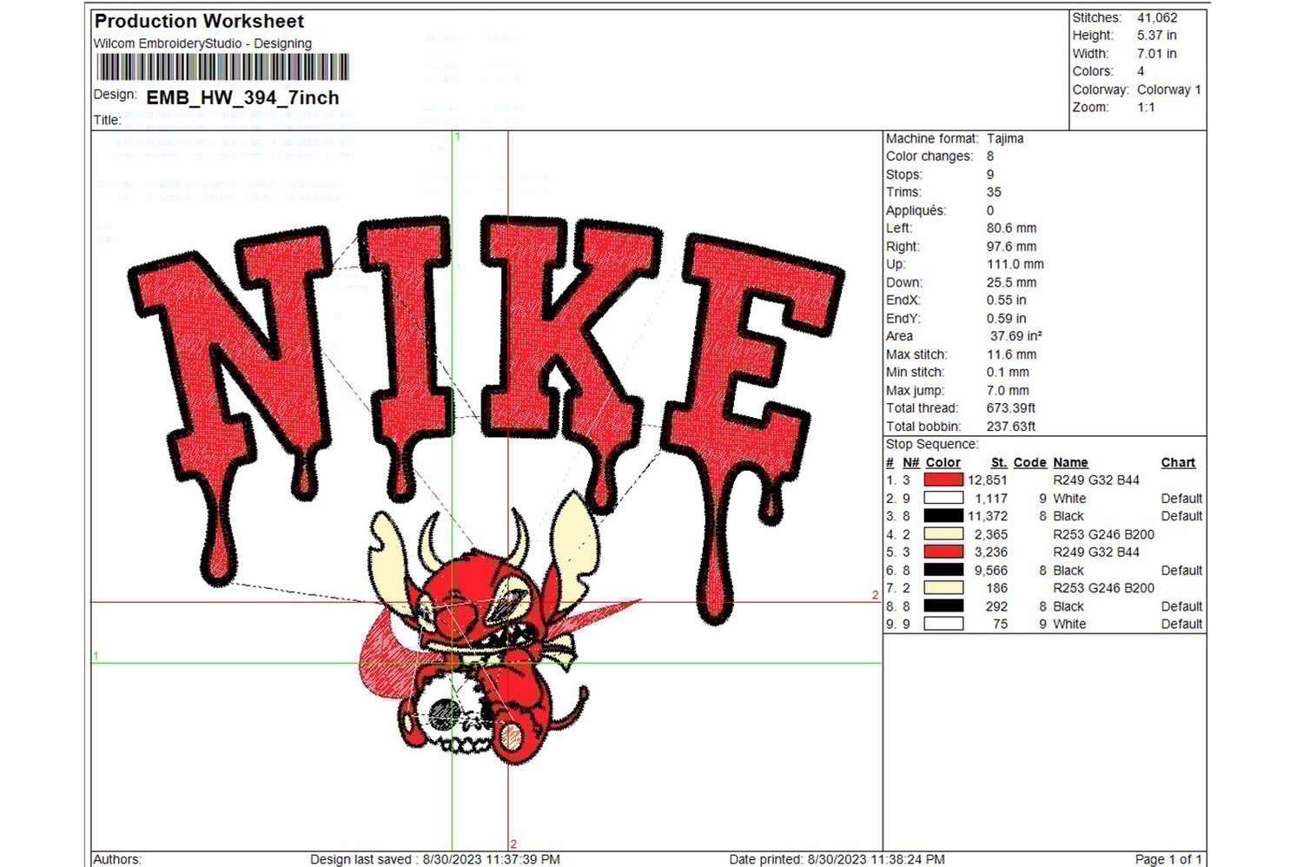Select the EndX value "0.55 in"

pos(1007,301)
